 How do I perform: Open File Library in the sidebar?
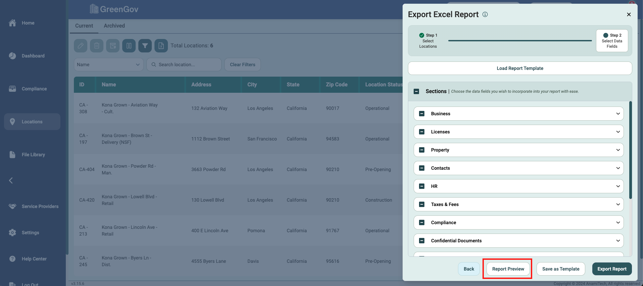coord(33,155)
